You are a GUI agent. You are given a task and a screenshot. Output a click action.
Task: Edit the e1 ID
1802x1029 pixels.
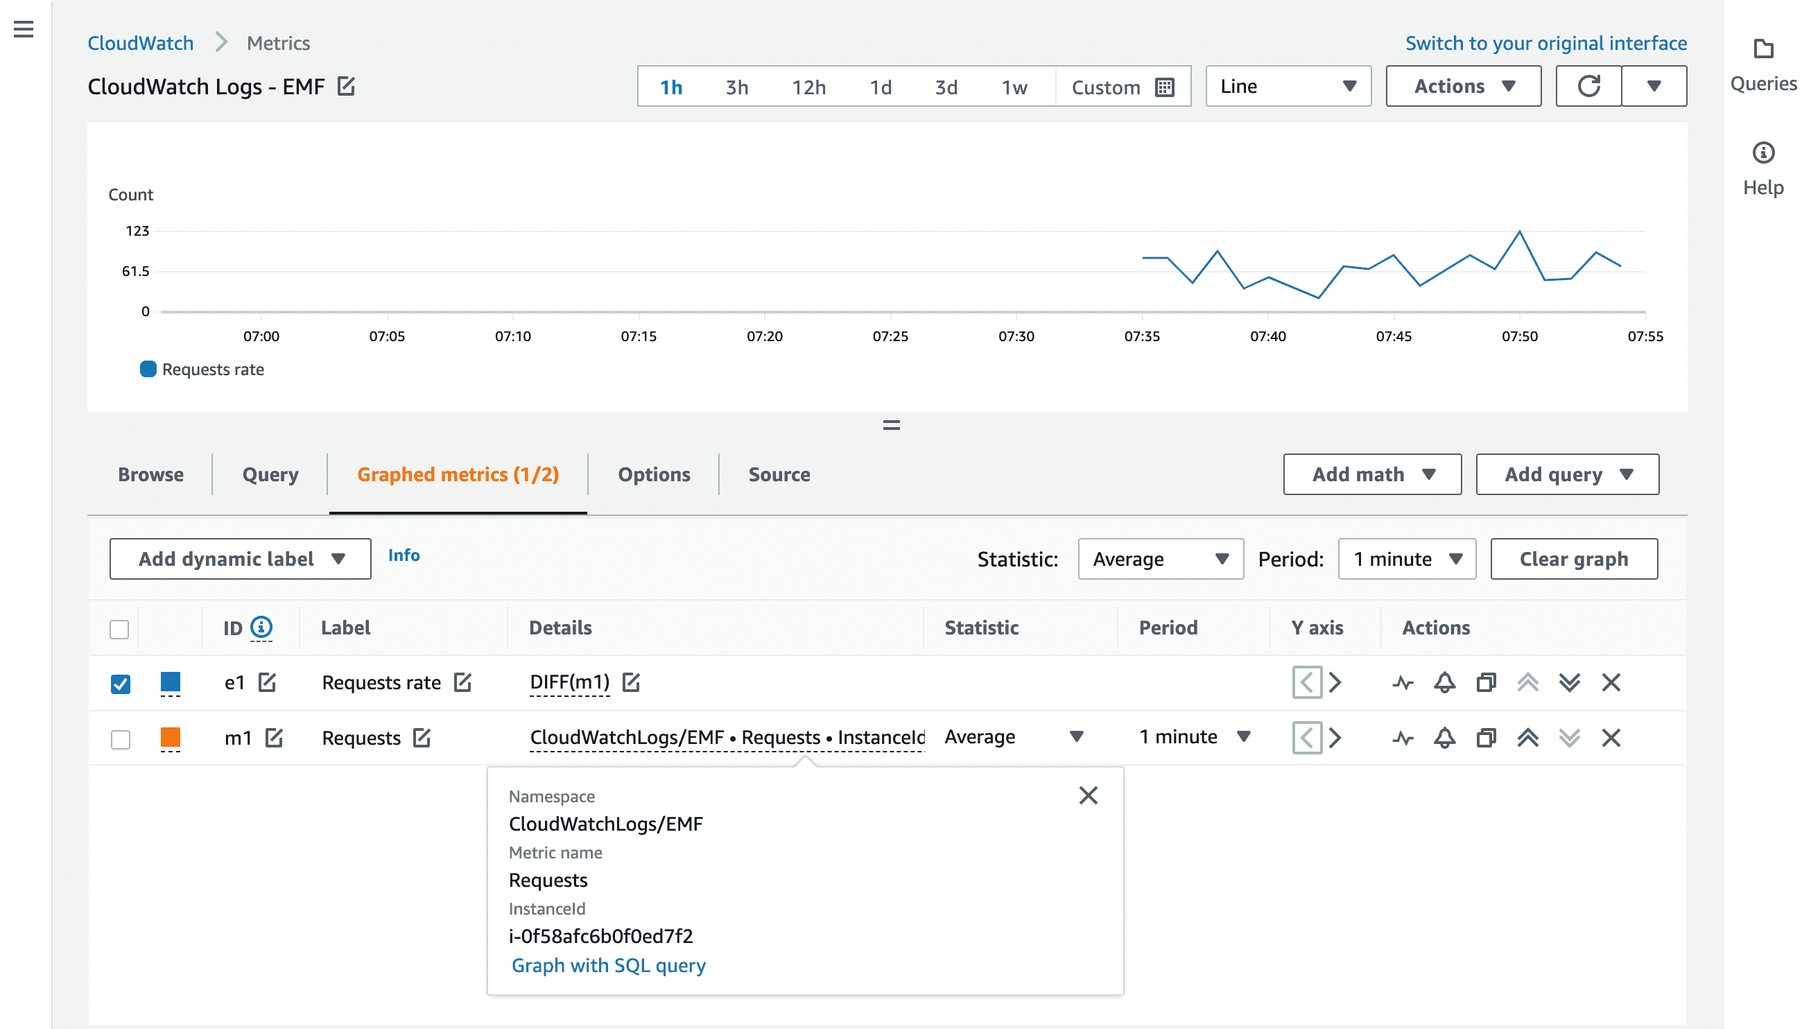pyautogui.click(x=267, y=682)
